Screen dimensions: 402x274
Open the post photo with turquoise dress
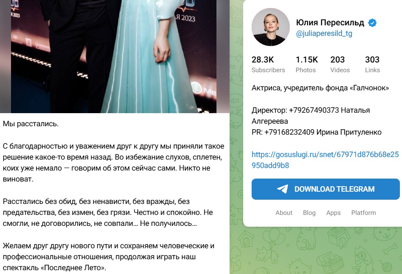pos(114,56)
